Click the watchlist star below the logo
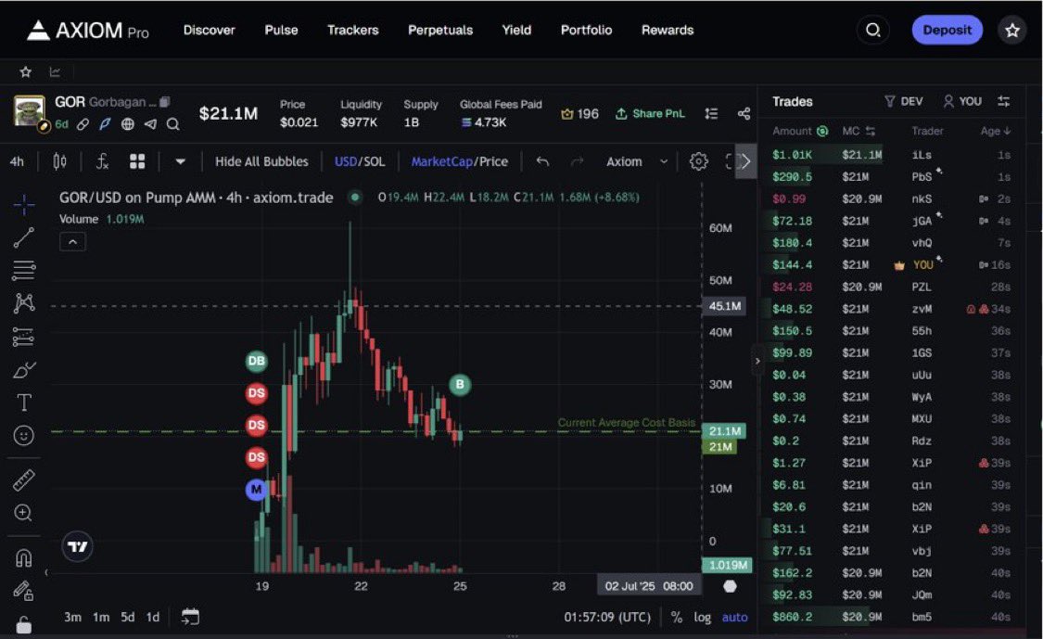 (25, 72)
